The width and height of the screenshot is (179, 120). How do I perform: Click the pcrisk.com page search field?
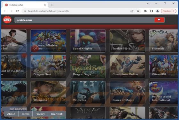(x=84, y=20)
